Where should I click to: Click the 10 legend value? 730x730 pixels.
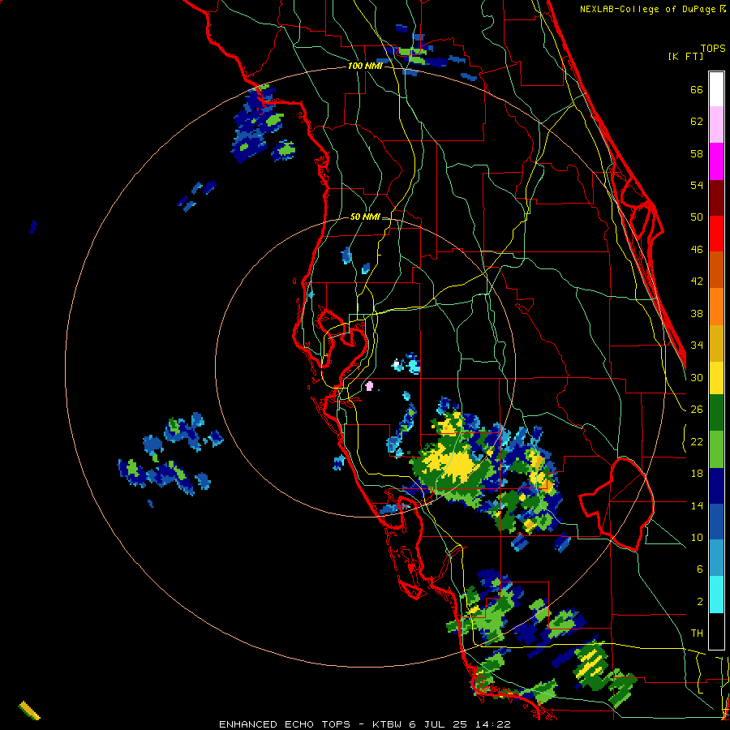tap(697, 537)
